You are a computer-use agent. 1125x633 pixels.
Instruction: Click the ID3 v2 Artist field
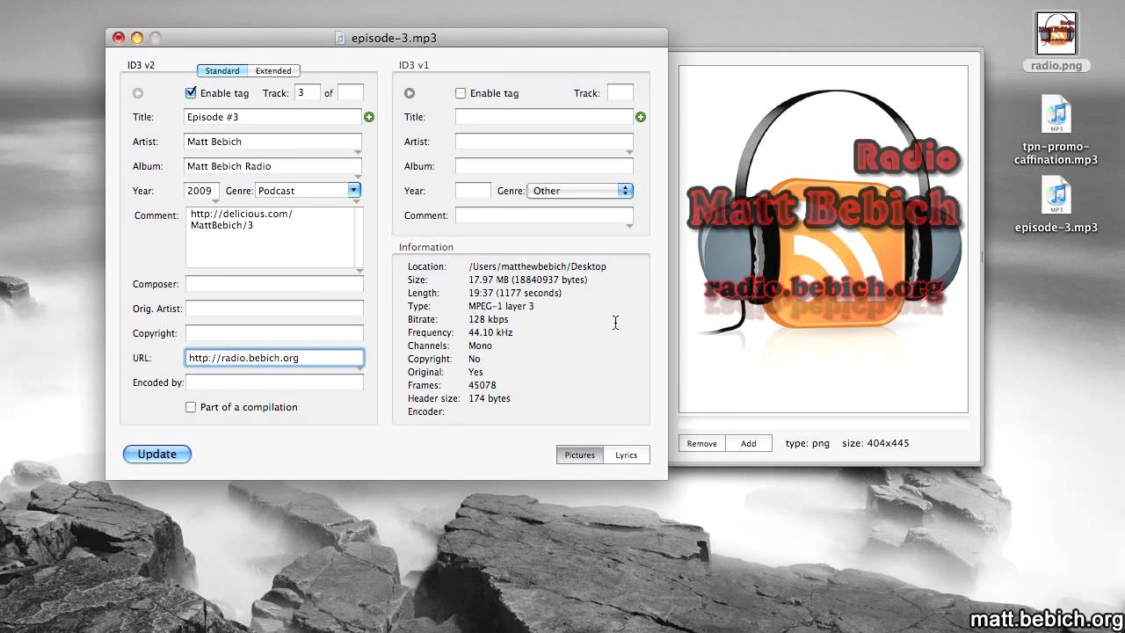click(272, 142)
